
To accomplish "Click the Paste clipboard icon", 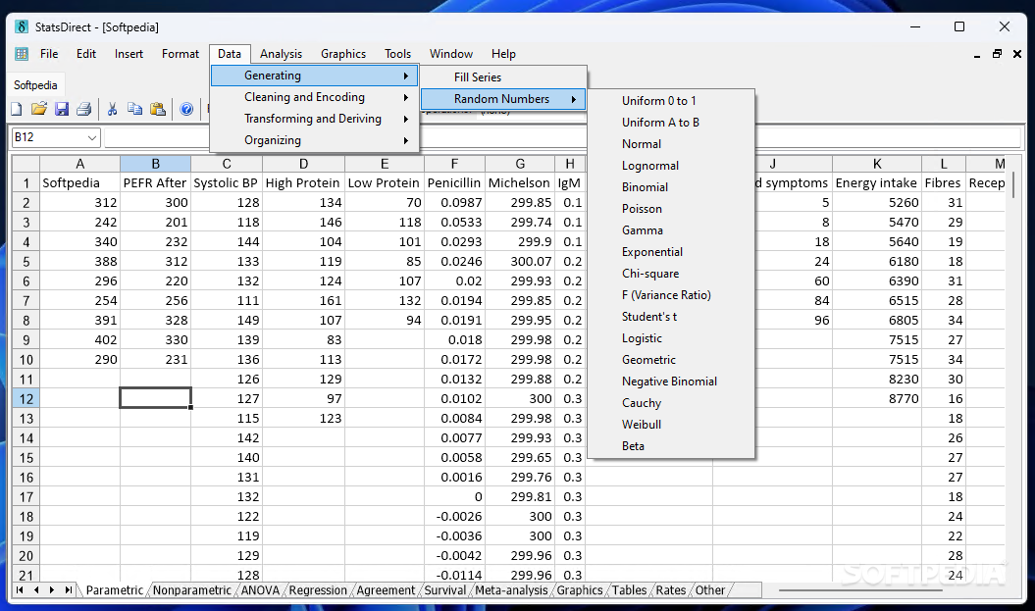I will point(158,109).
